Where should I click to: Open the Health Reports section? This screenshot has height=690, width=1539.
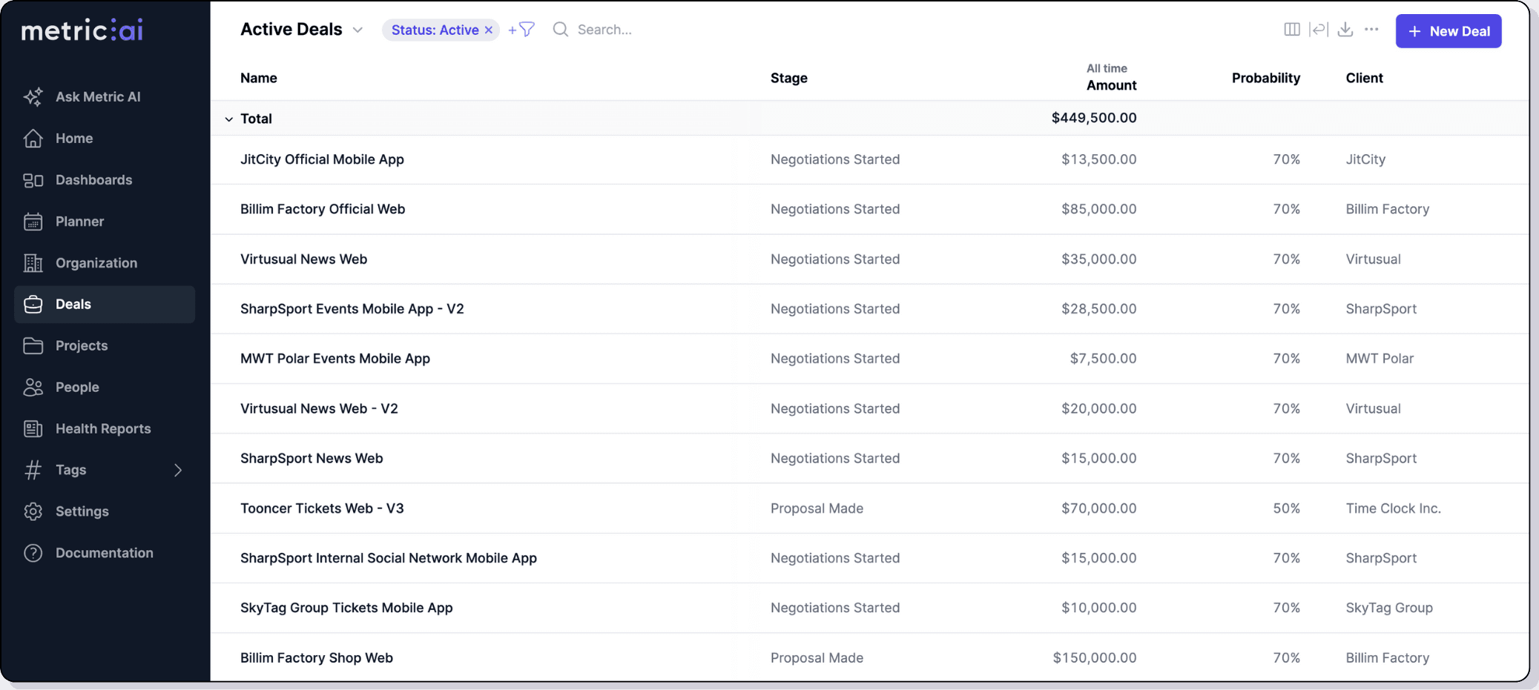(x=102, y=428)
